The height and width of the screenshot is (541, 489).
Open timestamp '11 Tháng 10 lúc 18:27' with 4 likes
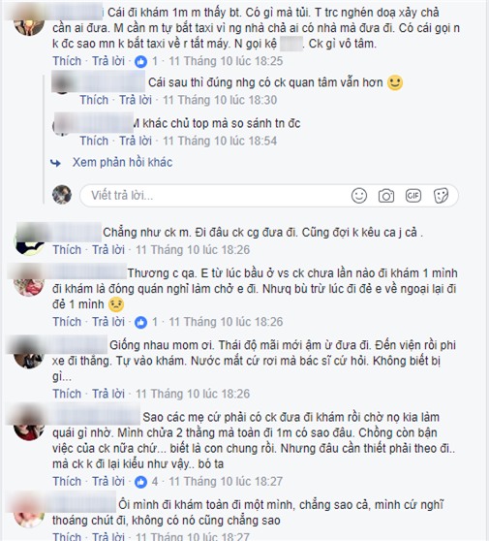click(x=226, y=481)
